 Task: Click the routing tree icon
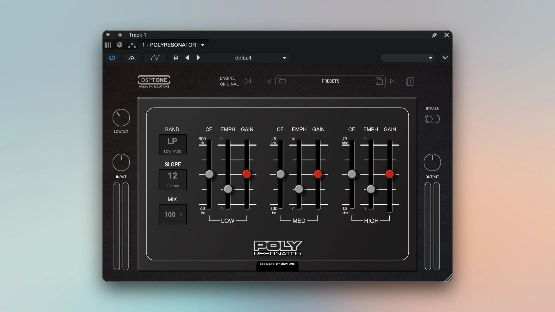click(132, 44)
